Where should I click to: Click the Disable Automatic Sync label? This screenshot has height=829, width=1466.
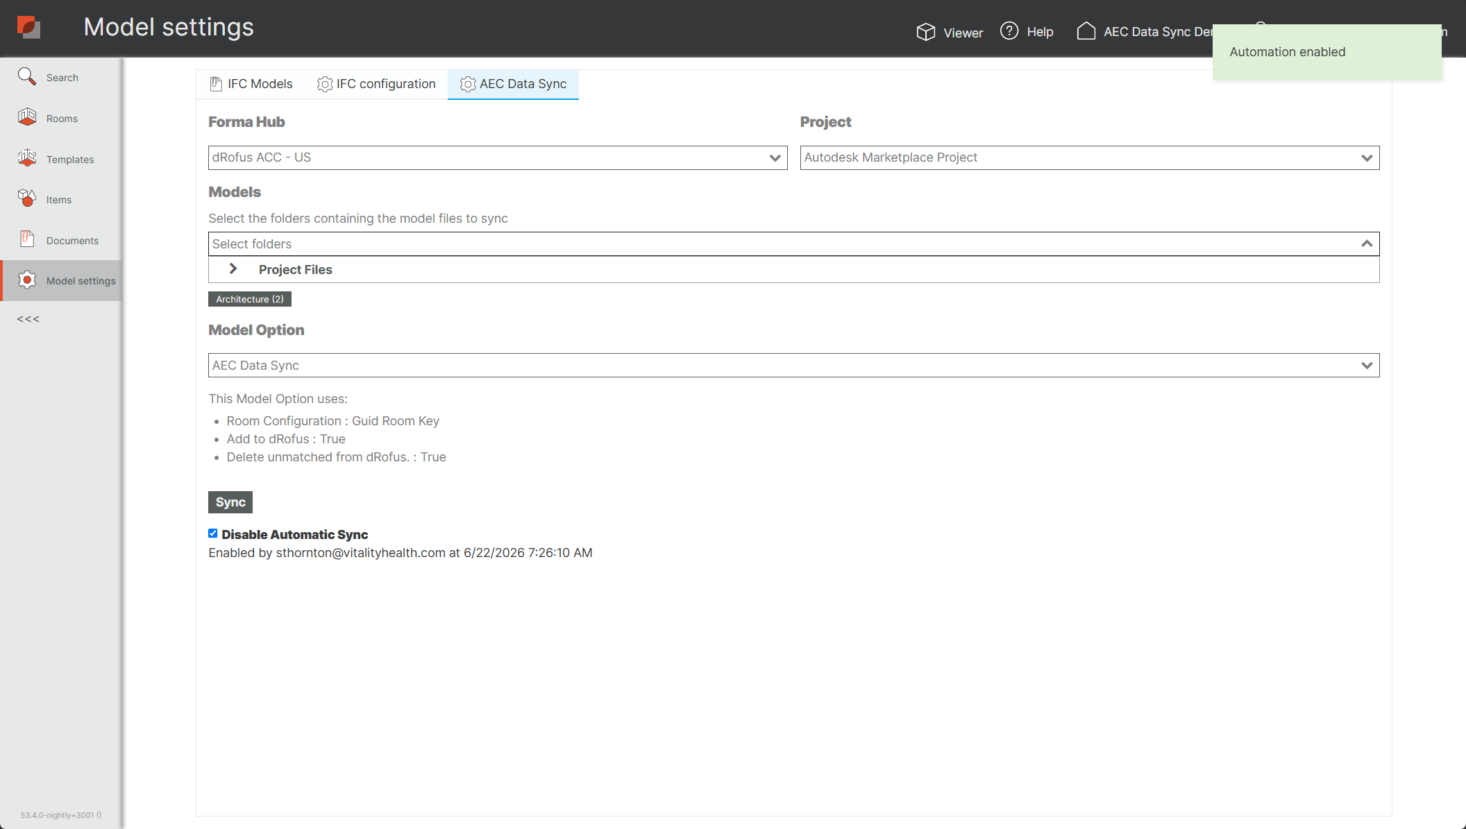[295, 534]
